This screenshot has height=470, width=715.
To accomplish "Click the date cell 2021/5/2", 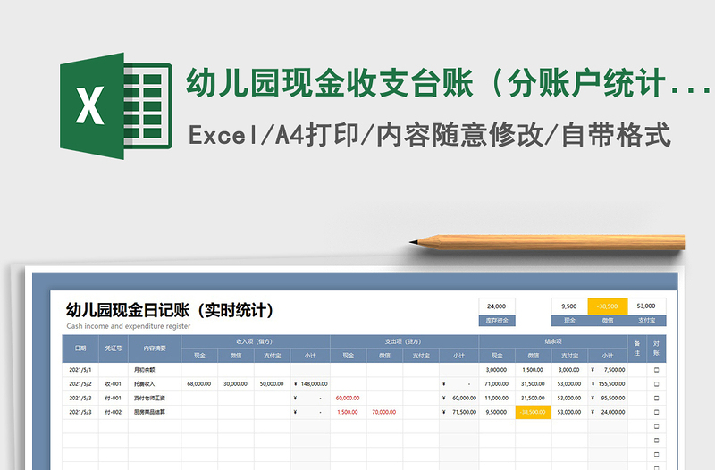I will pos(80,384).
